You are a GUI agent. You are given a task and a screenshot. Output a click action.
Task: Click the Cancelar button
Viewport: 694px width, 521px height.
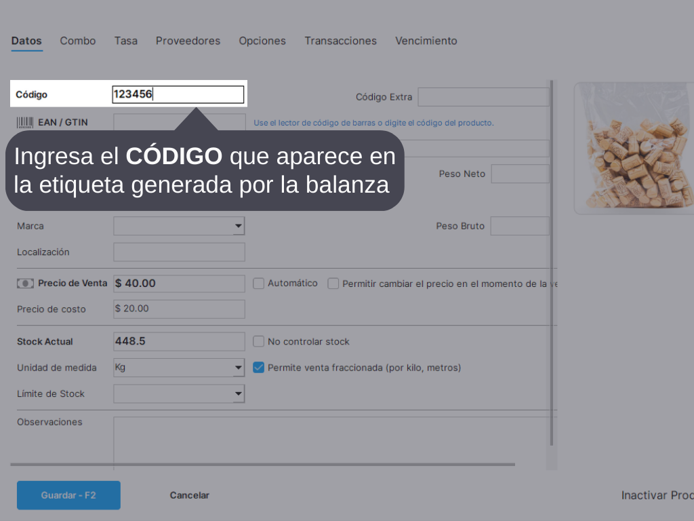189,495
